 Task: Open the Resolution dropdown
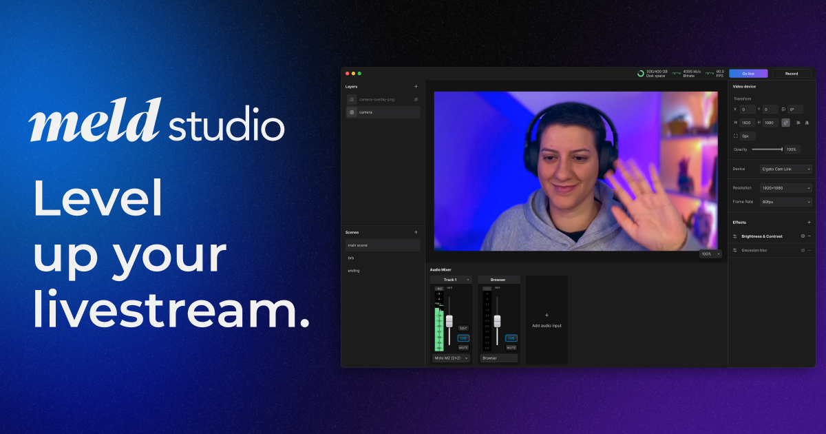click(785, 187)
